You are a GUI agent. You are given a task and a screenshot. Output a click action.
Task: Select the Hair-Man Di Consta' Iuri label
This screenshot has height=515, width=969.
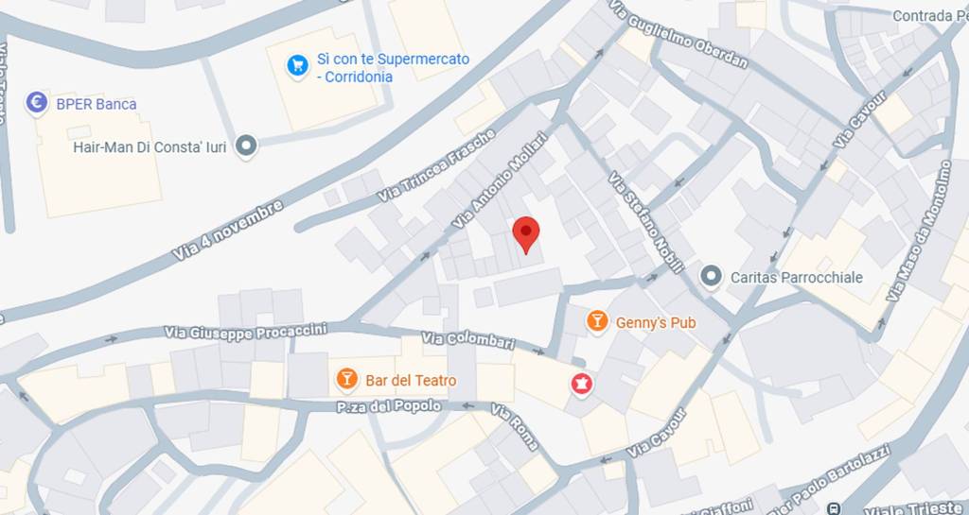coord(150,147)
